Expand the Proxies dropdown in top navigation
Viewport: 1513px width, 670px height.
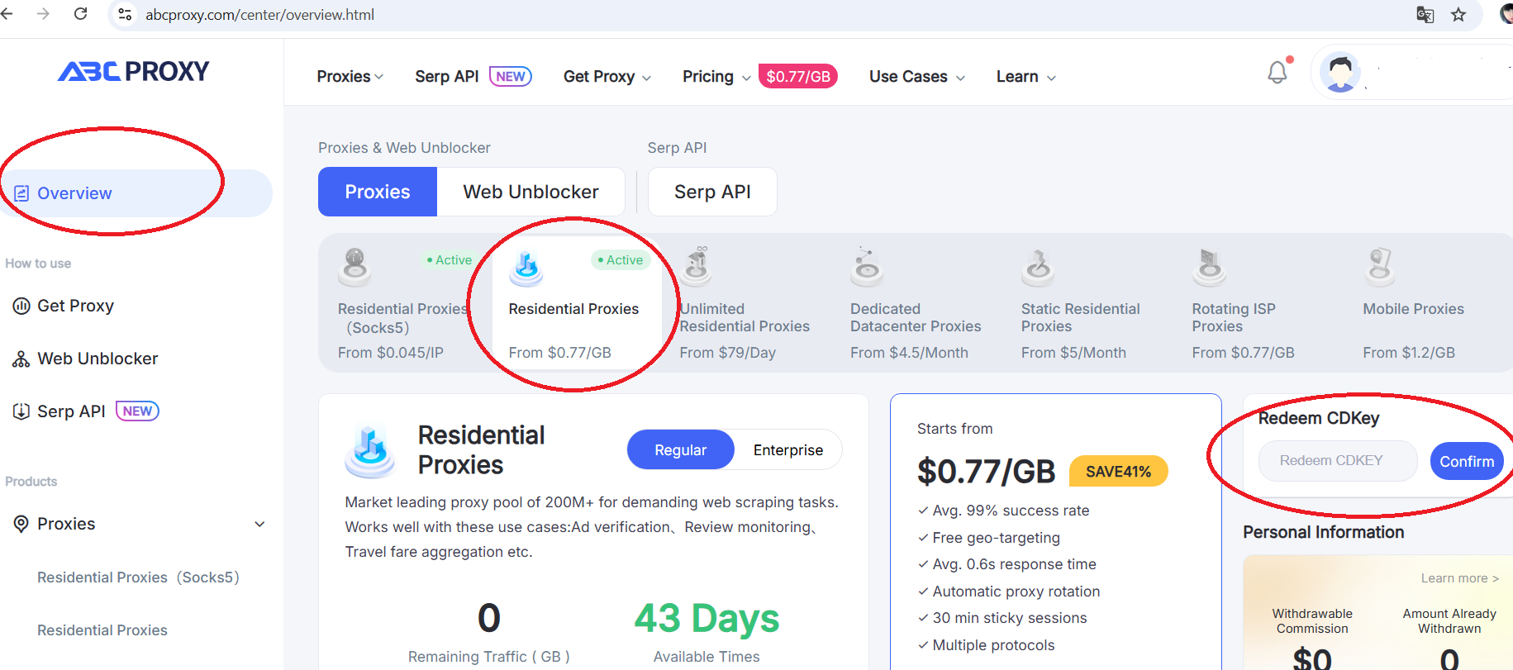coord(350,77)
